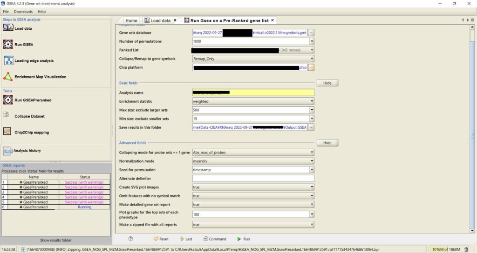Open Number of permutations dropdown
This screenshot has height=253, width=477.
(x=312, y=41)
